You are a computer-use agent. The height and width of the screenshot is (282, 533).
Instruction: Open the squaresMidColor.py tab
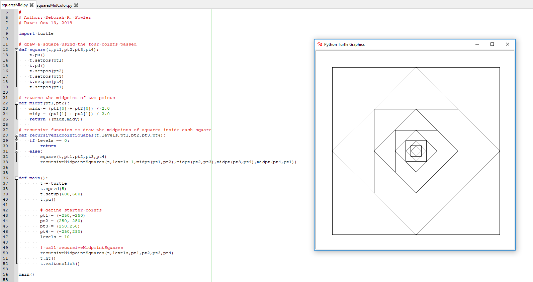pyautogui.click(x=54, y=5)
